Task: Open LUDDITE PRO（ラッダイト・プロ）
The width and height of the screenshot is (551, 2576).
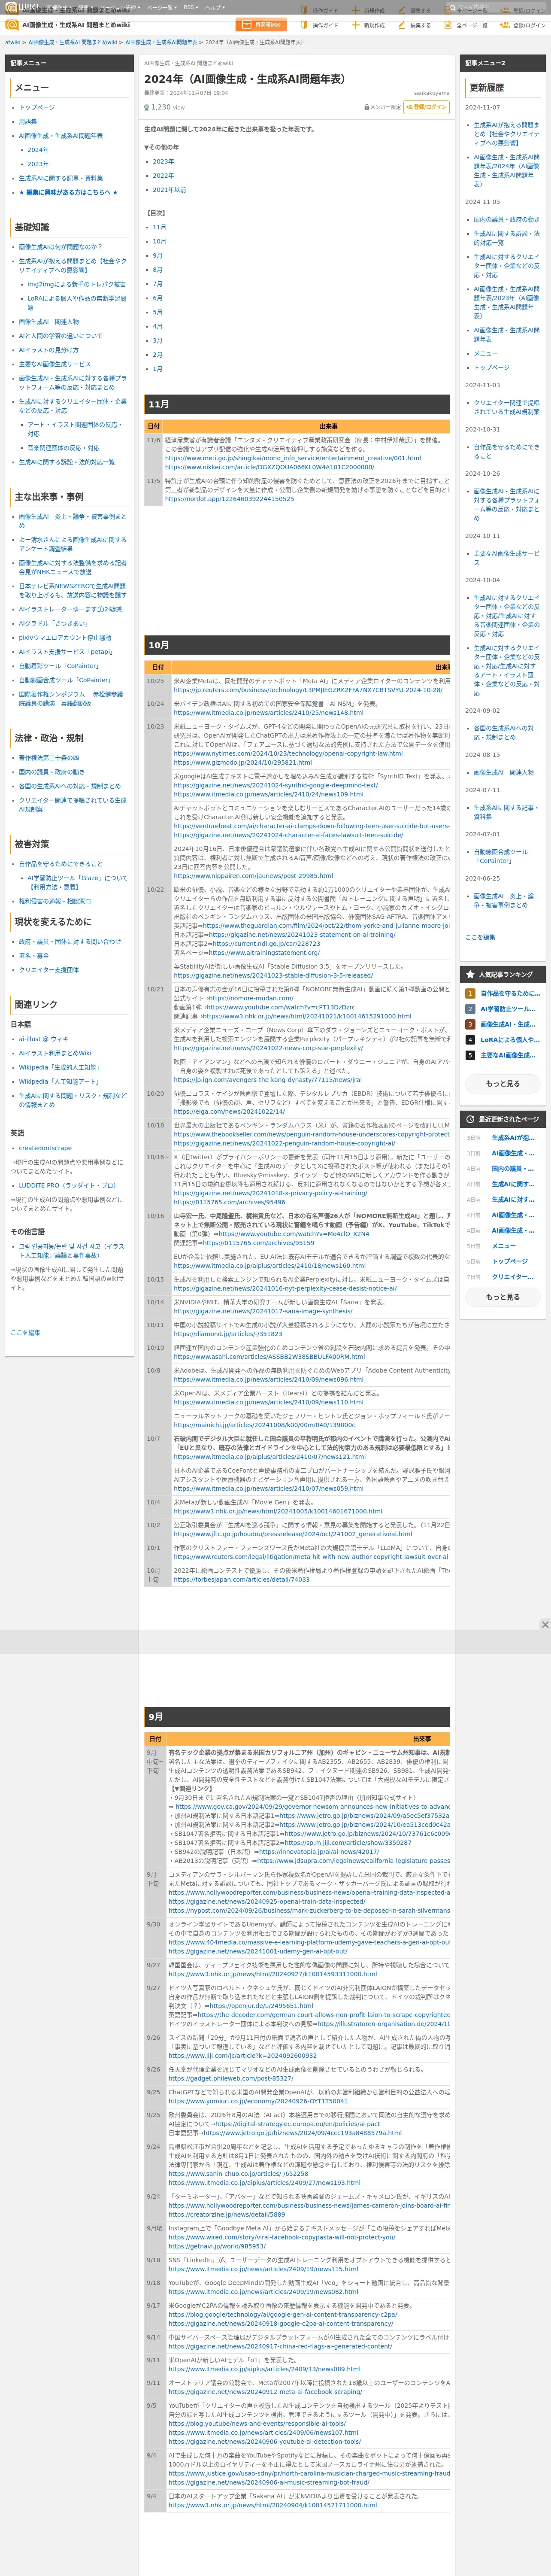Action: [67, 1185]
